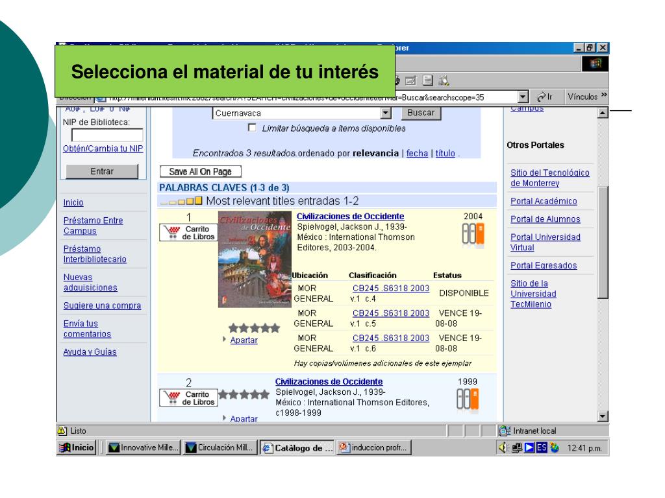Open call number for copy v.1 c.6
The image size is (665, 498).
391,338
